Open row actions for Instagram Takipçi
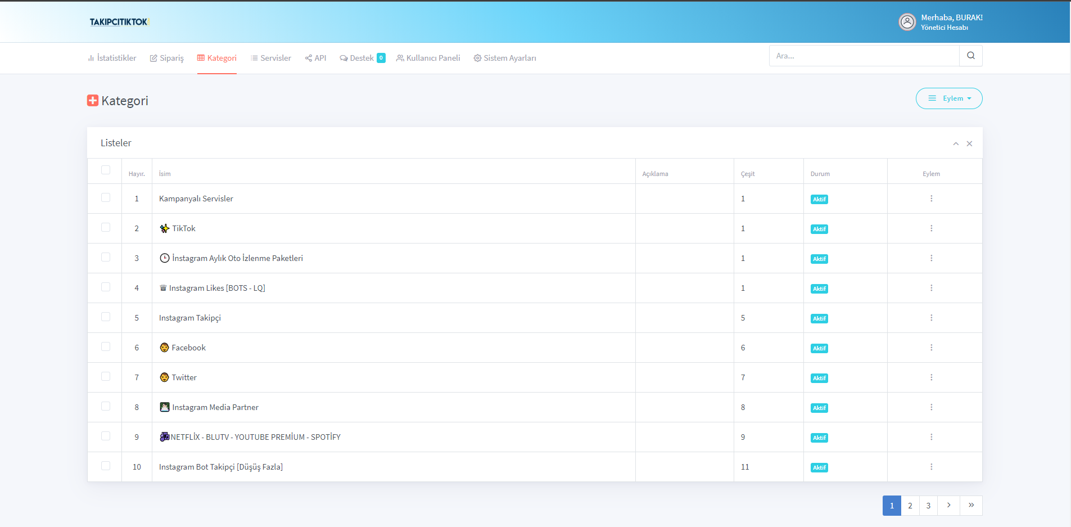This screenshot has height=527, width=1071. [x=932, y=318]
